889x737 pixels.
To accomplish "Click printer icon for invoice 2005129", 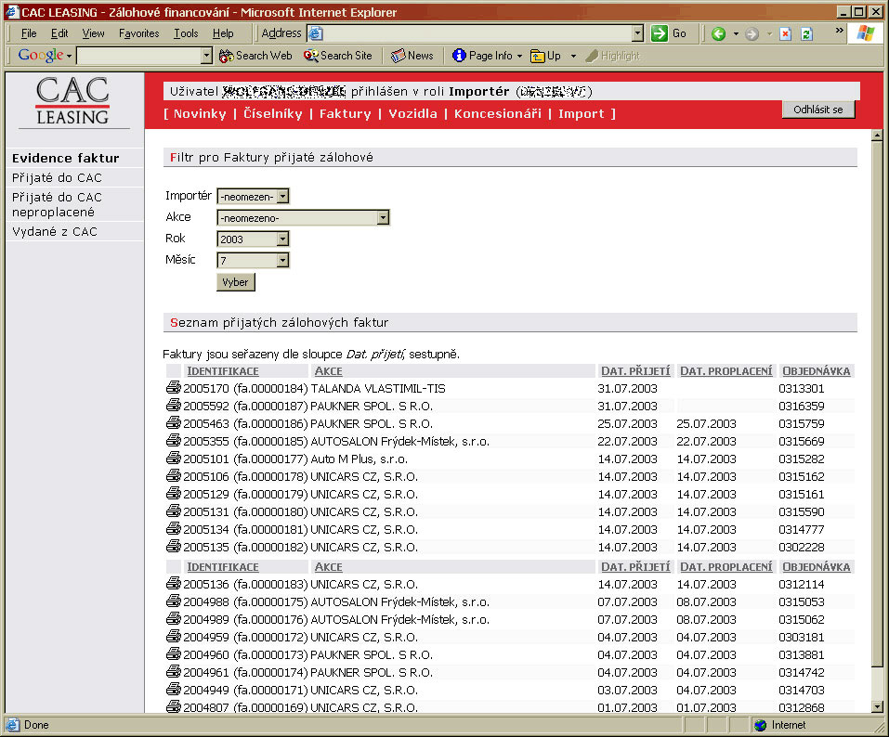I will tap(174, 493).
